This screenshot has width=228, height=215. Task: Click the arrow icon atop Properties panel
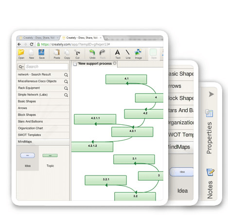pos(211,94)
